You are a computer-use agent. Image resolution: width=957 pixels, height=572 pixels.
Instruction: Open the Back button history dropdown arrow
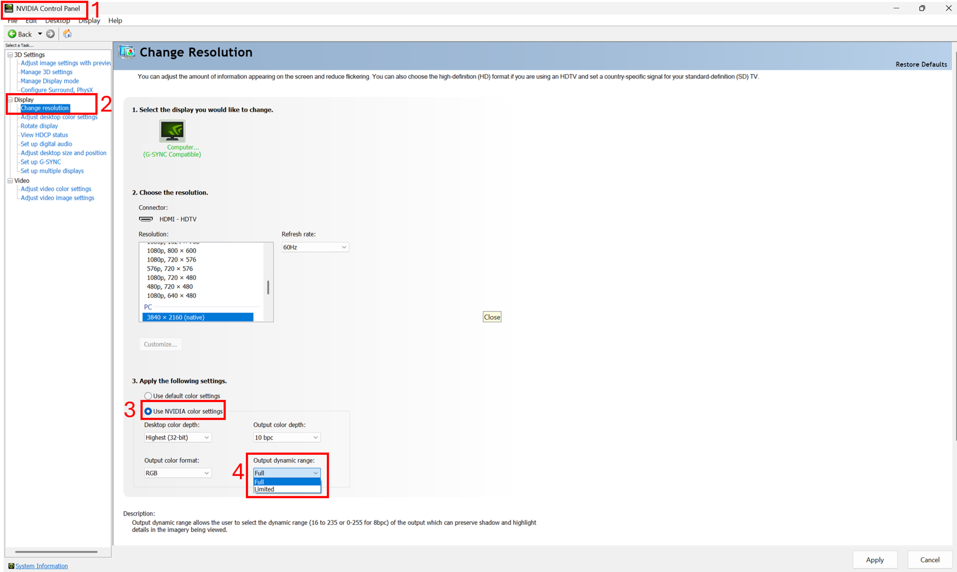click(40, 34)
